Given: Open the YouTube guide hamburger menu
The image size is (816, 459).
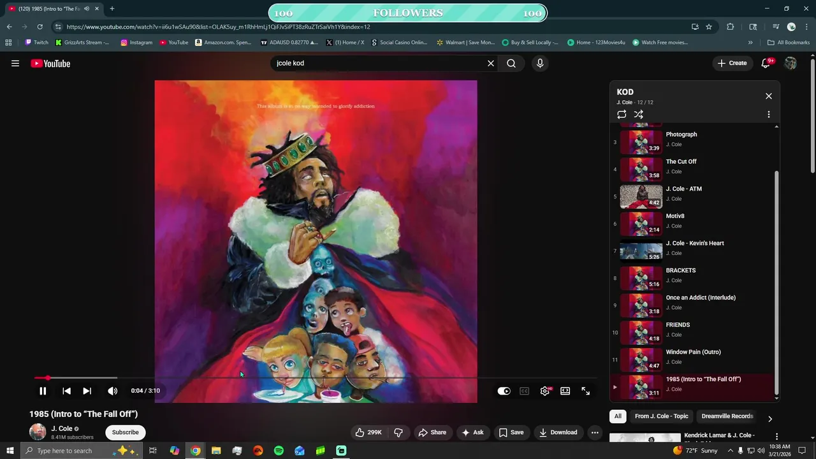Looking at the screenshot, I should [15, 63].
